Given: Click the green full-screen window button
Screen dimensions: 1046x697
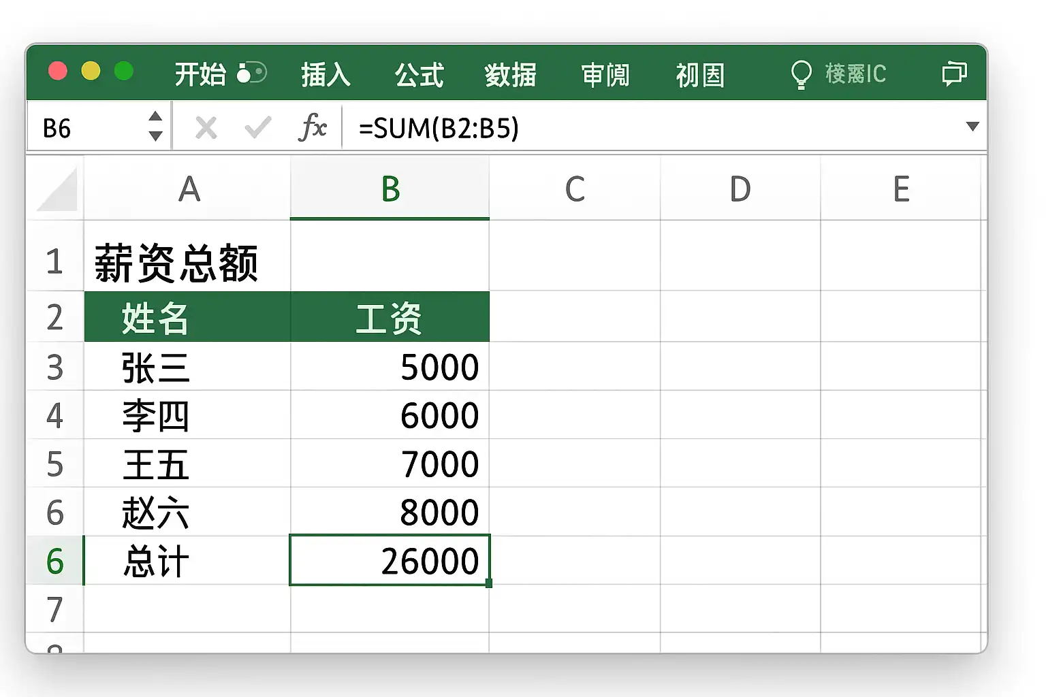Looking at the screenshot, I should pyautogui.click(x=124, y=71).
